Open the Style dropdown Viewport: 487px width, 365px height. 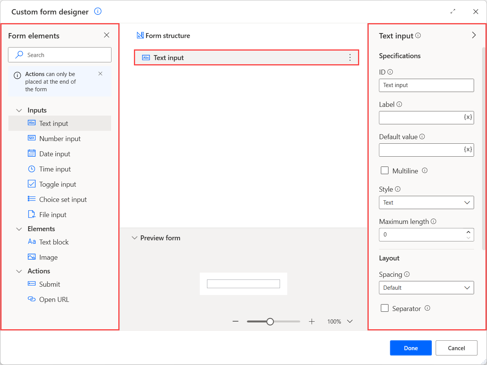click(426, 202)
